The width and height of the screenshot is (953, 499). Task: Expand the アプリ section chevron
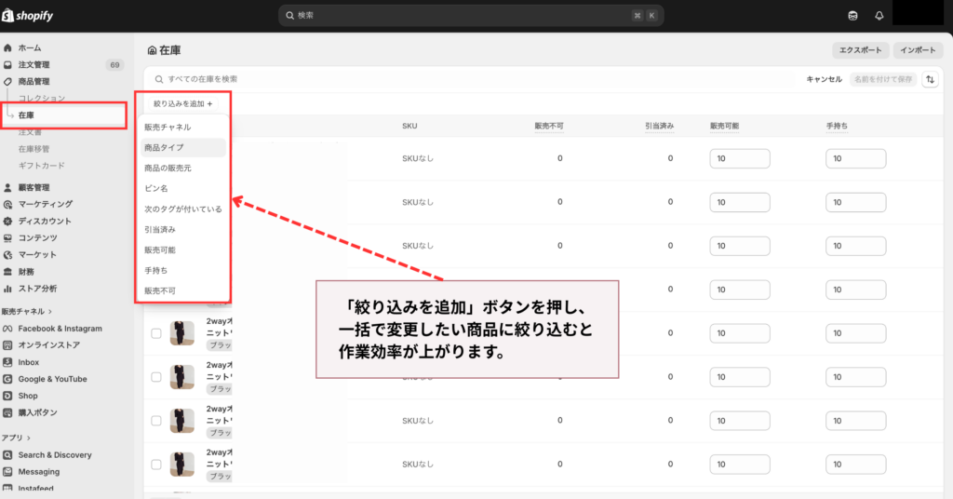(29, 438)
